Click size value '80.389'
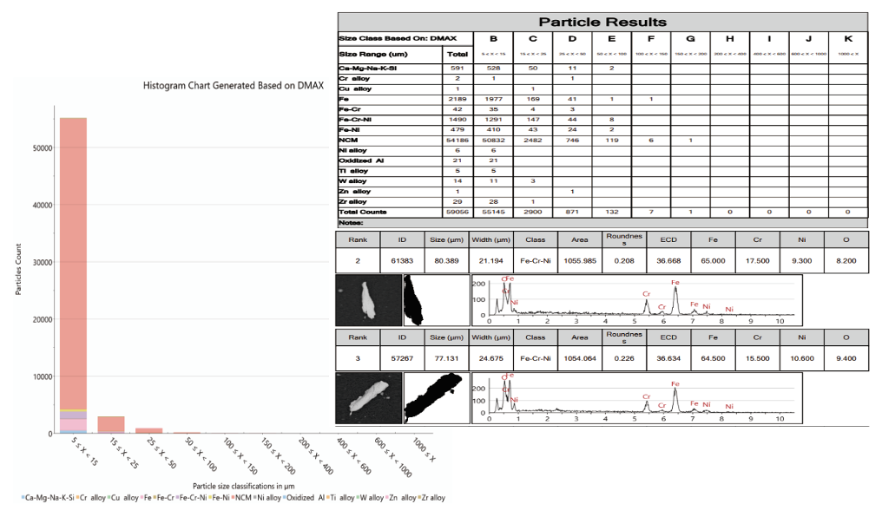Screen dimensions: 882x517 [x=446, y=261]
